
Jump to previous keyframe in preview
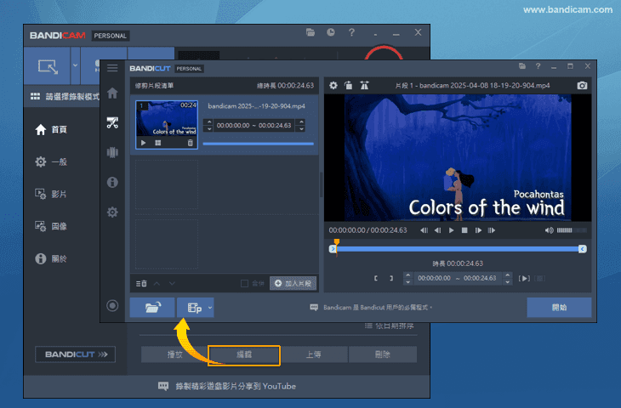coord(424,230)
